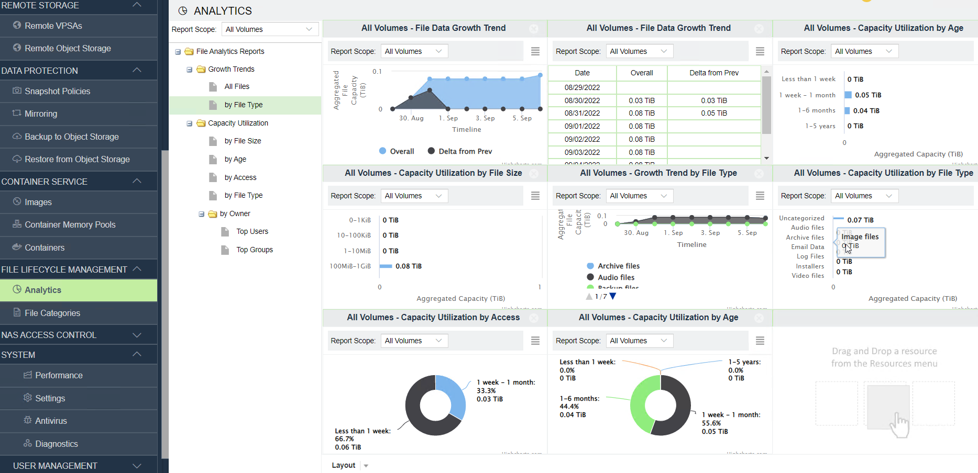Open scope dropdown in Capacity Utilization by File Type
This screenshot has width=978, height=473.
[x=865, y=196]
